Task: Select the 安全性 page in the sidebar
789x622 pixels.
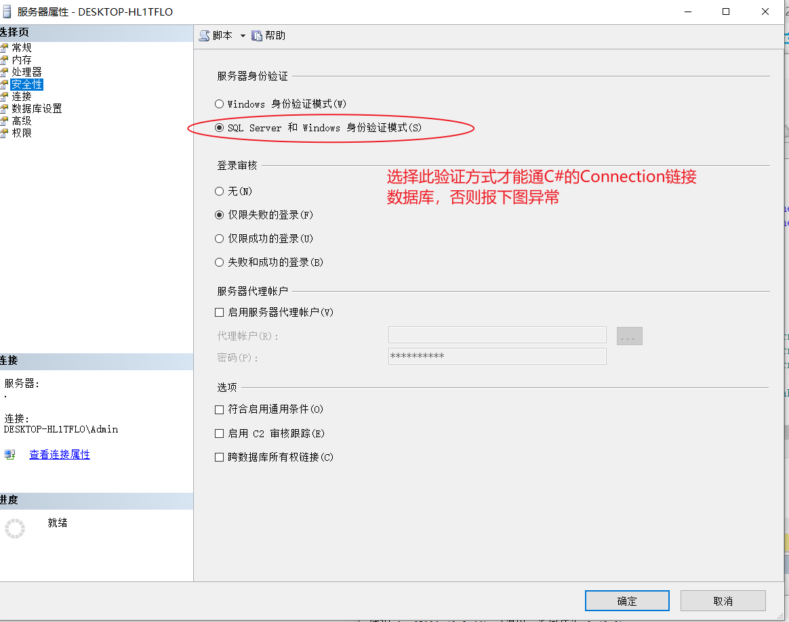Action: (x=26, y=85)
